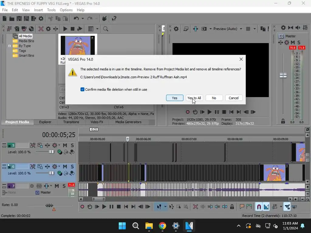
Task: Choose Yes to All in the dialog
Action: [x=194, y=98]
